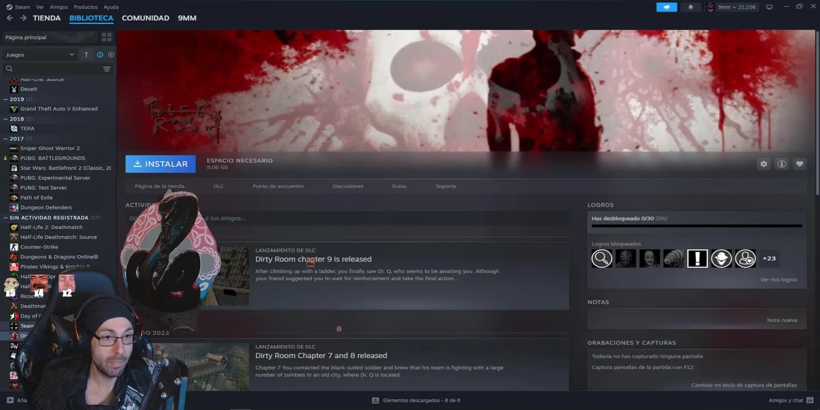This screenshot has width=820, height=410.
Task: Open the Productos menu
Action: [85, 7]
